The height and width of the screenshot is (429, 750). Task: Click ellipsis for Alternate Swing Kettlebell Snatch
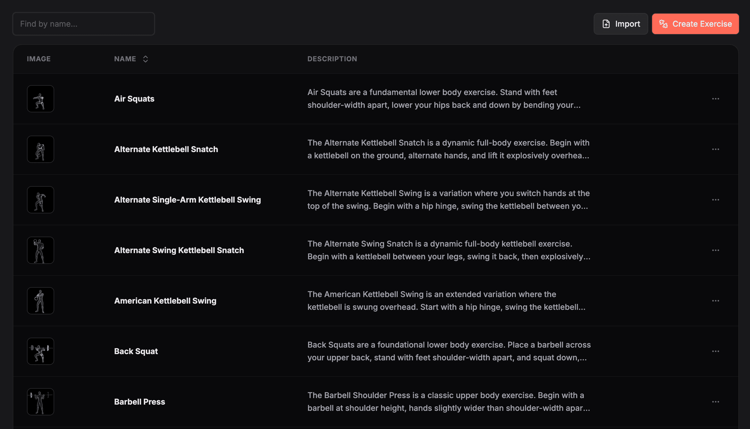pyautogui.click(x=715, y=251)
